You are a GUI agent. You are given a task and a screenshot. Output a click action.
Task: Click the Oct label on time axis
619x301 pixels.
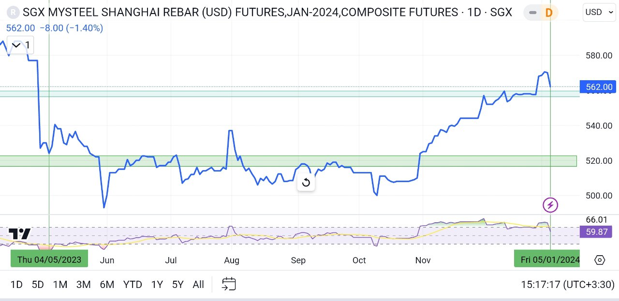(359, 260)
